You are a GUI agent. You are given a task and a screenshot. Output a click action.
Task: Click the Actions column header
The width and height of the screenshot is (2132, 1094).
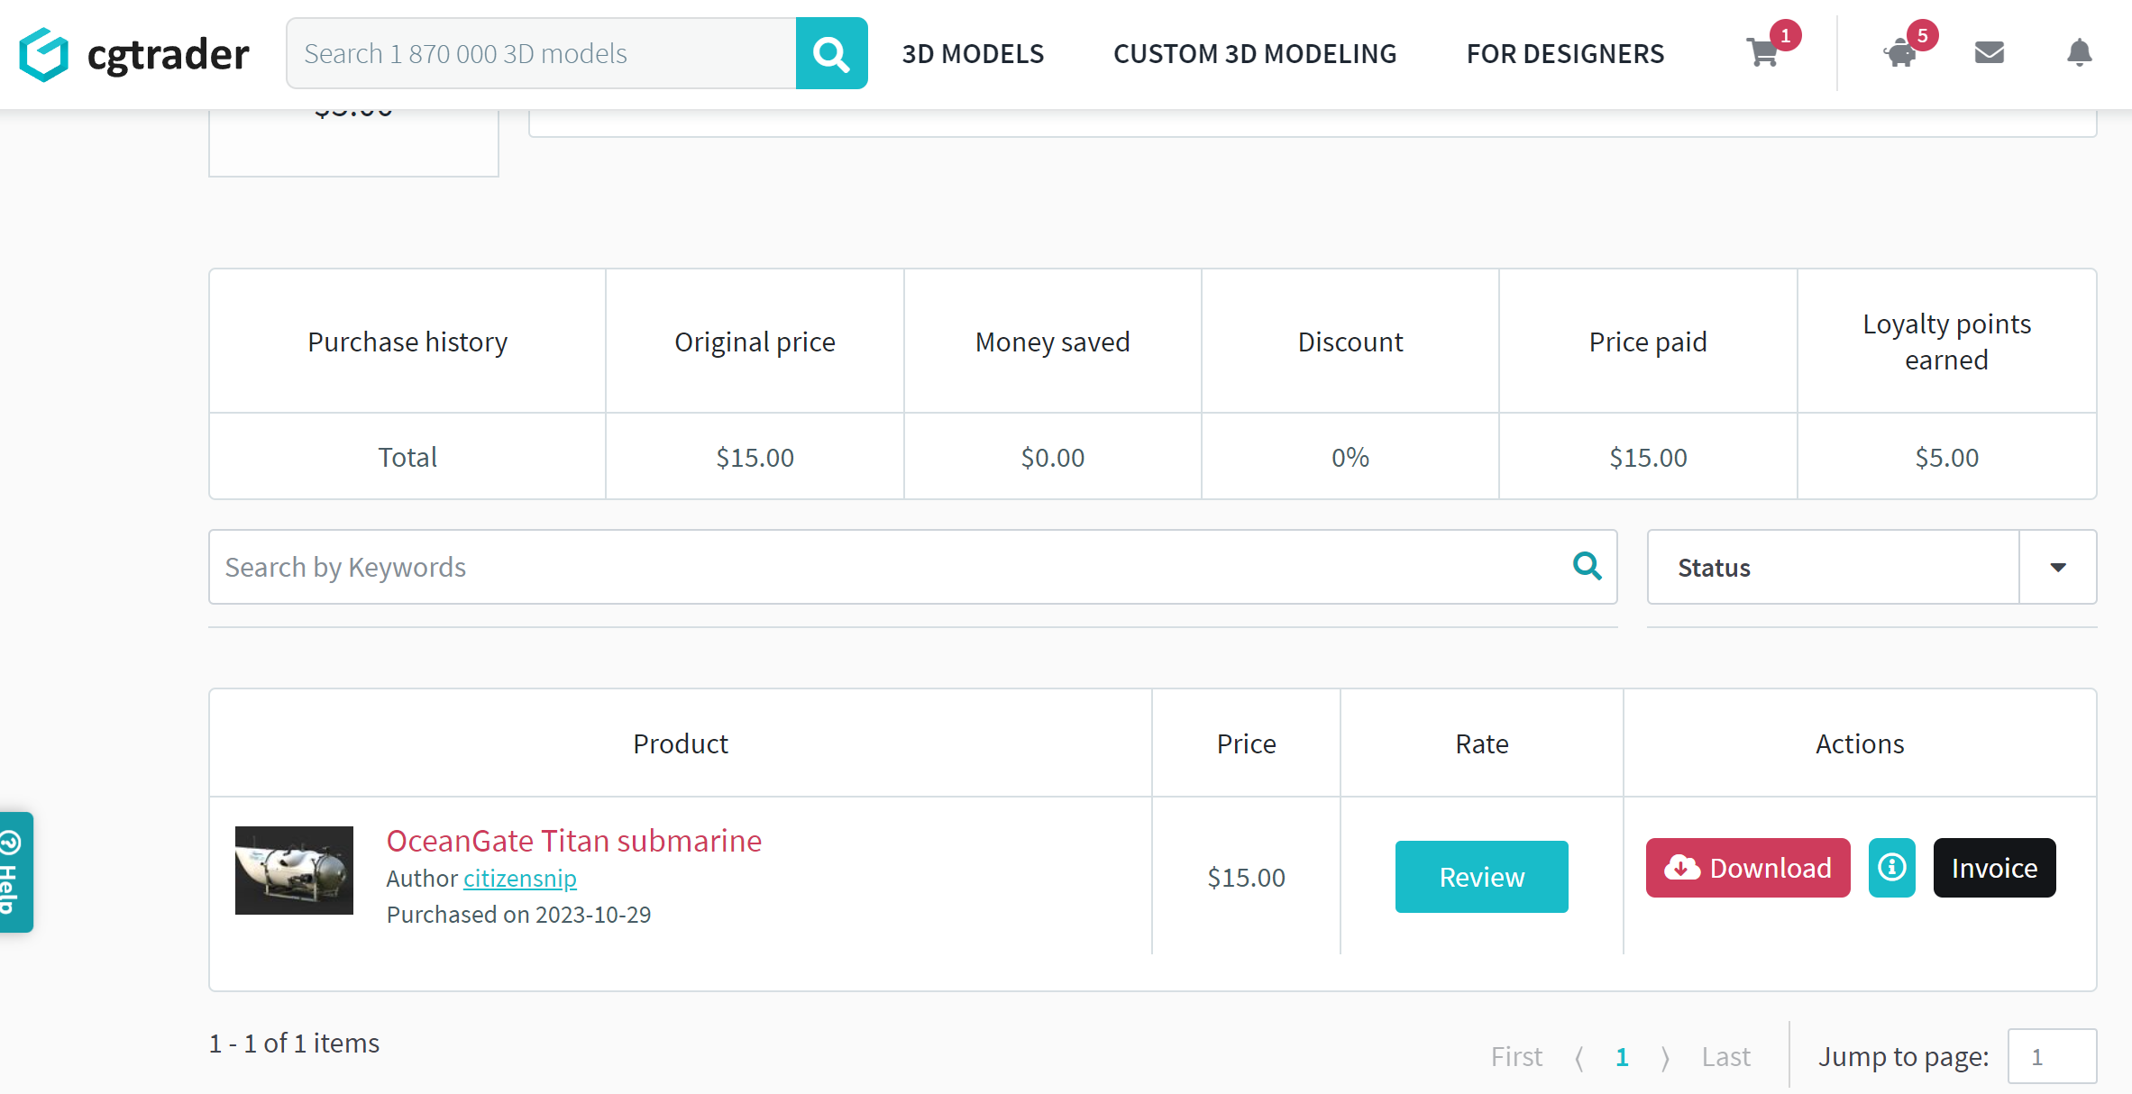[x=1860, y=743]
